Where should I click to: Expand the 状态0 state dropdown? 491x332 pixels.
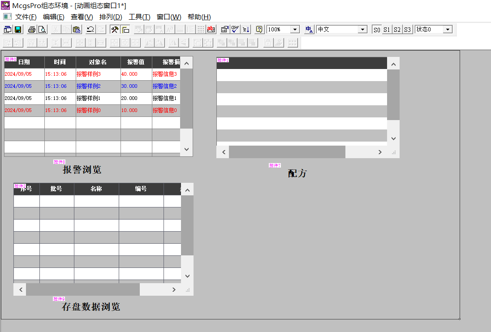click(447, 30)
